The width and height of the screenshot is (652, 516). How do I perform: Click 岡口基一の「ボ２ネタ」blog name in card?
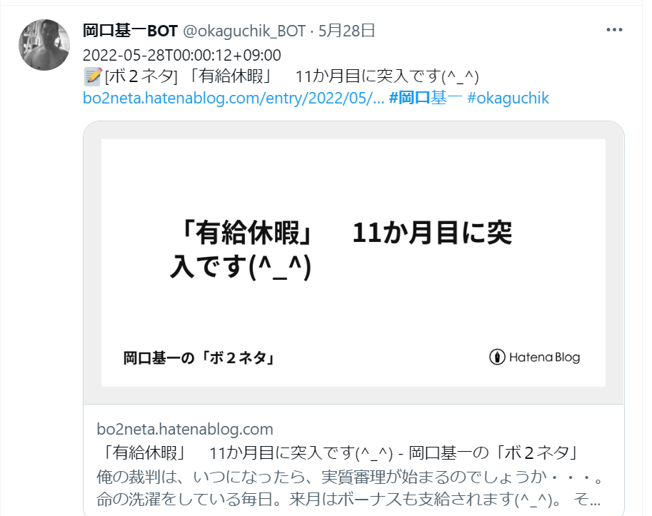pyautogui.click(x=199, y=358)
